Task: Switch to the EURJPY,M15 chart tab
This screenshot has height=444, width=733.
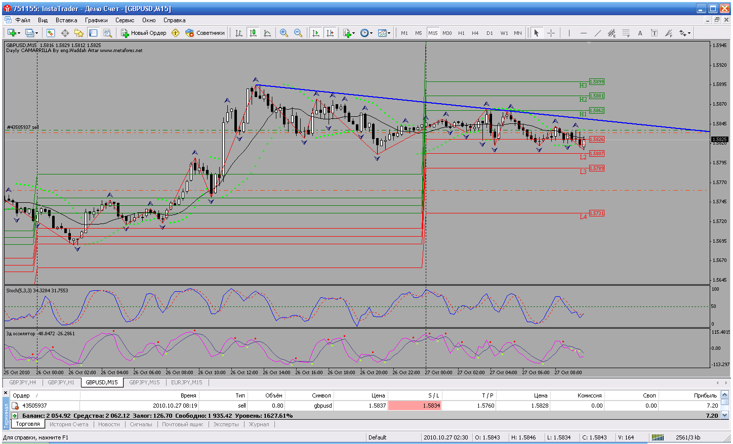Action: click(x=186, y=382)
